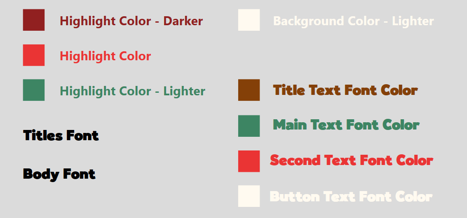
Task: Select the Body Font heading
Action: pos(59,174)
